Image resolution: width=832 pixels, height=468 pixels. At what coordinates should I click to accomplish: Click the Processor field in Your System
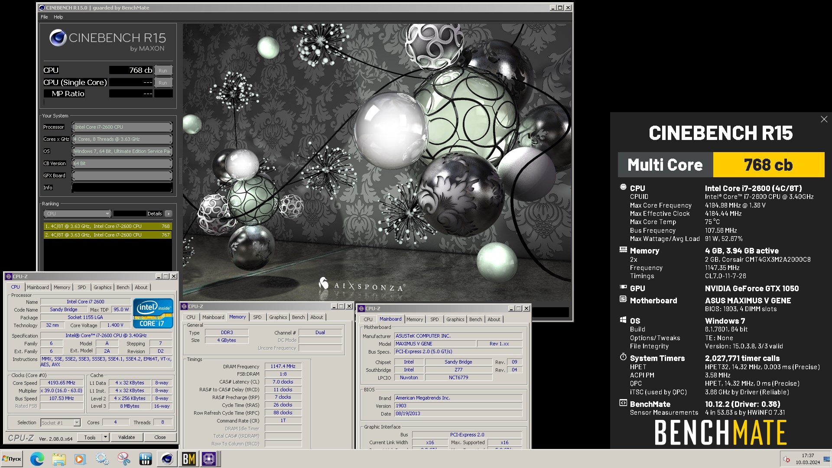pyautogui.click(x=122, y=127)
